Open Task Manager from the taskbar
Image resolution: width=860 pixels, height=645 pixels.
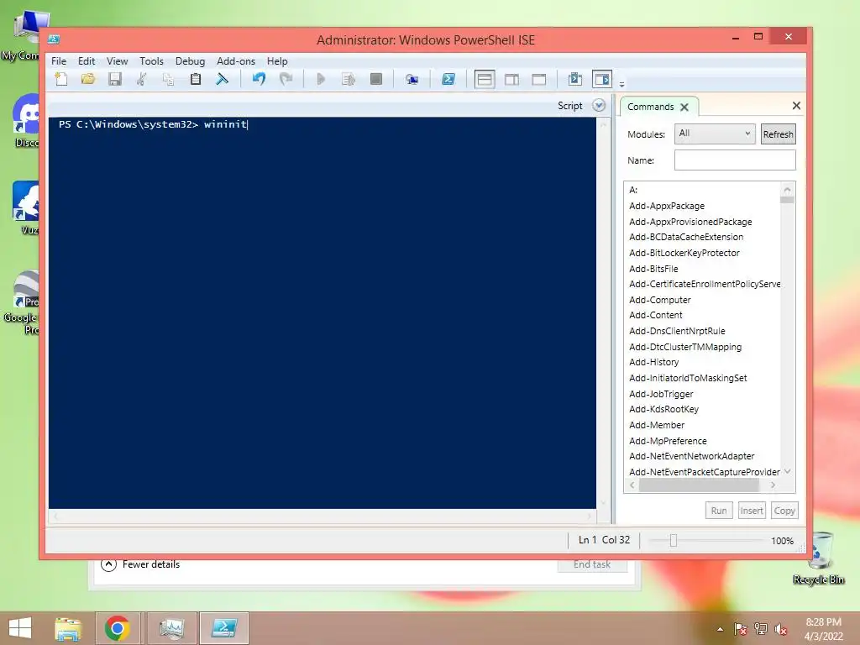[x=171, y=628]
